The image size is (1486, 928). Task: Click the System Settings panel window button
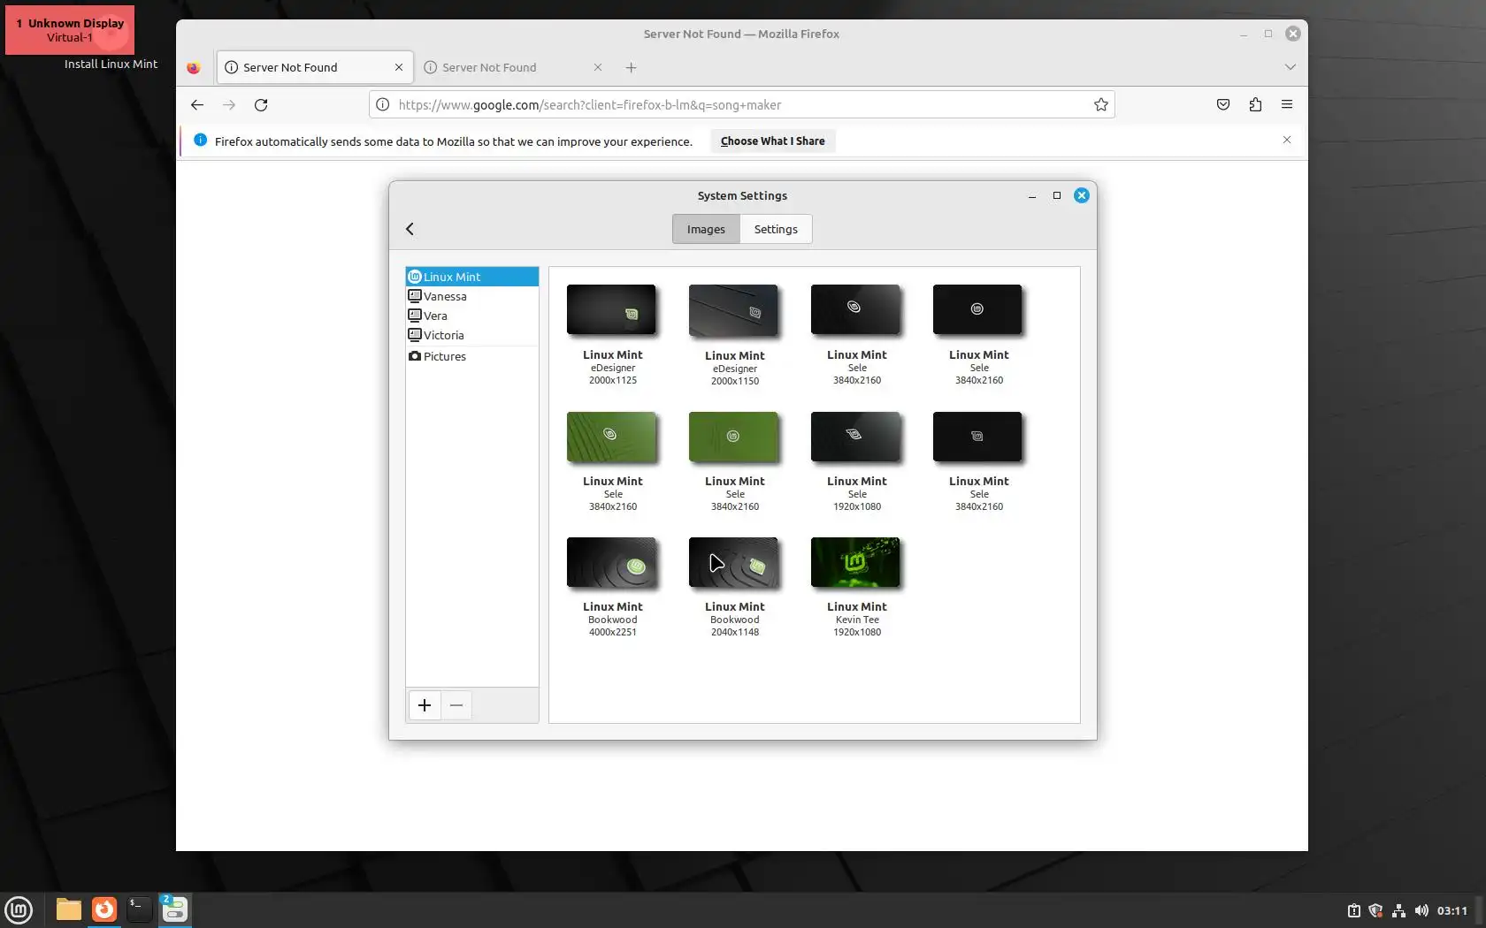[x=175, y=909]
